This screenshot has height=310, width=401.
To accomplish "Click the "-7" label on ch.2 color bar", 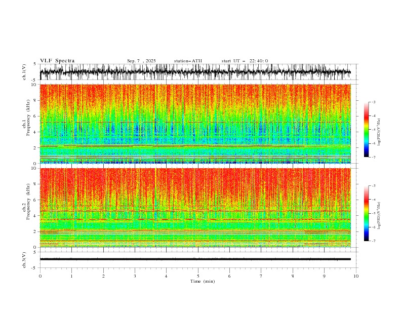I will (374, 241).
